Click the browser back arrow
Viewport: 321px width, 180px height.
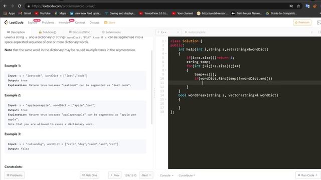coord(5,6)
